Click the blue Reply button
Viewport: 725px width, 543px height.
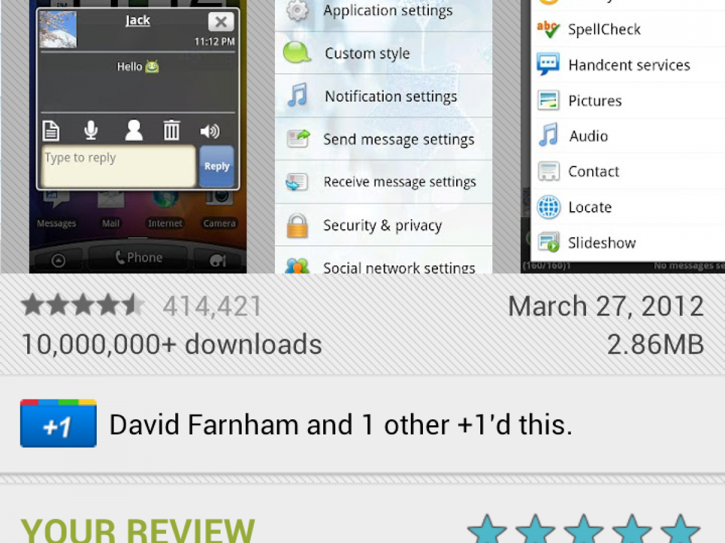(x=217, y=167)
